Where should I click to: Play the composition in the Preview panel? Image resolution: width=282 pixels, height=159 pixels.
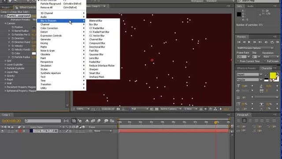[x=249, y=42]
